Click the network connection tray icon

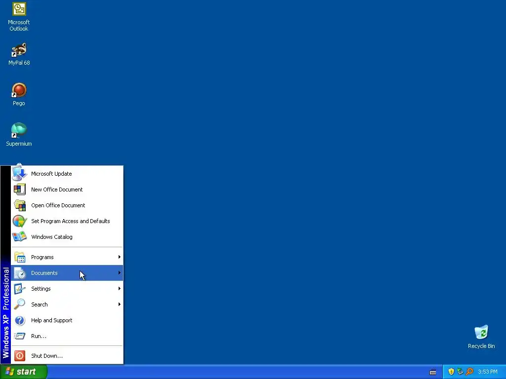click(x=460, y=372)
